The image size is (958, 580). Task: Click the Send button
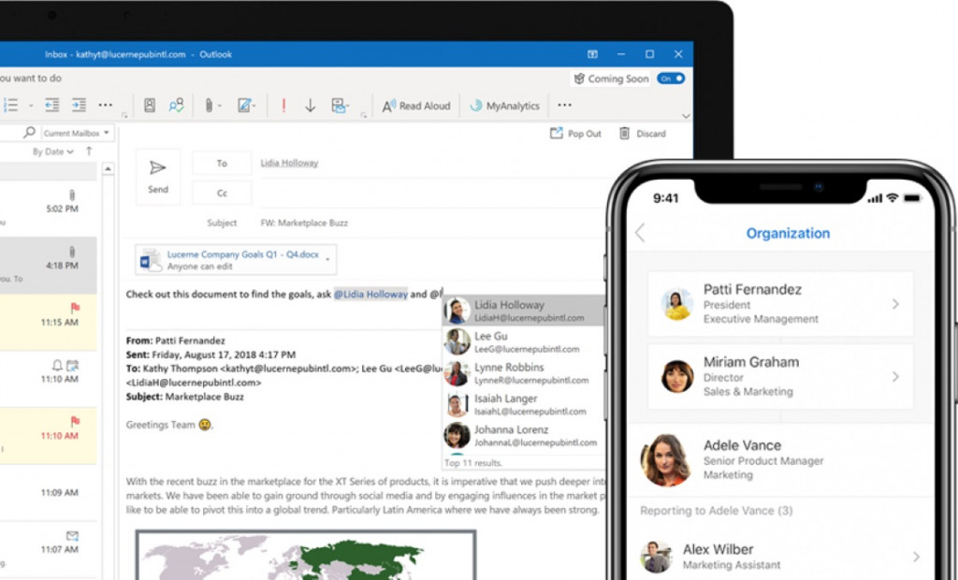[x=158, y=175]
